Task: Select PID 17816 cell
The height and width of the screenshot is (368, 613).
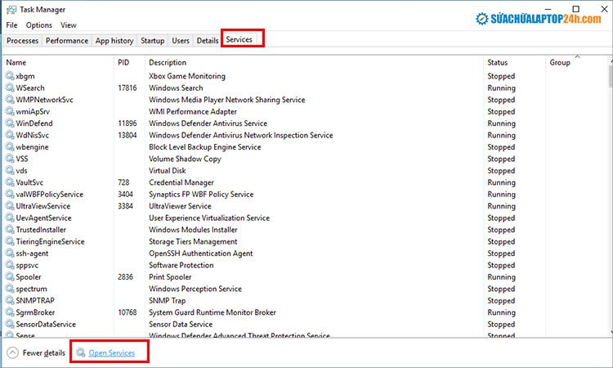Action: [x=127, y=88]
